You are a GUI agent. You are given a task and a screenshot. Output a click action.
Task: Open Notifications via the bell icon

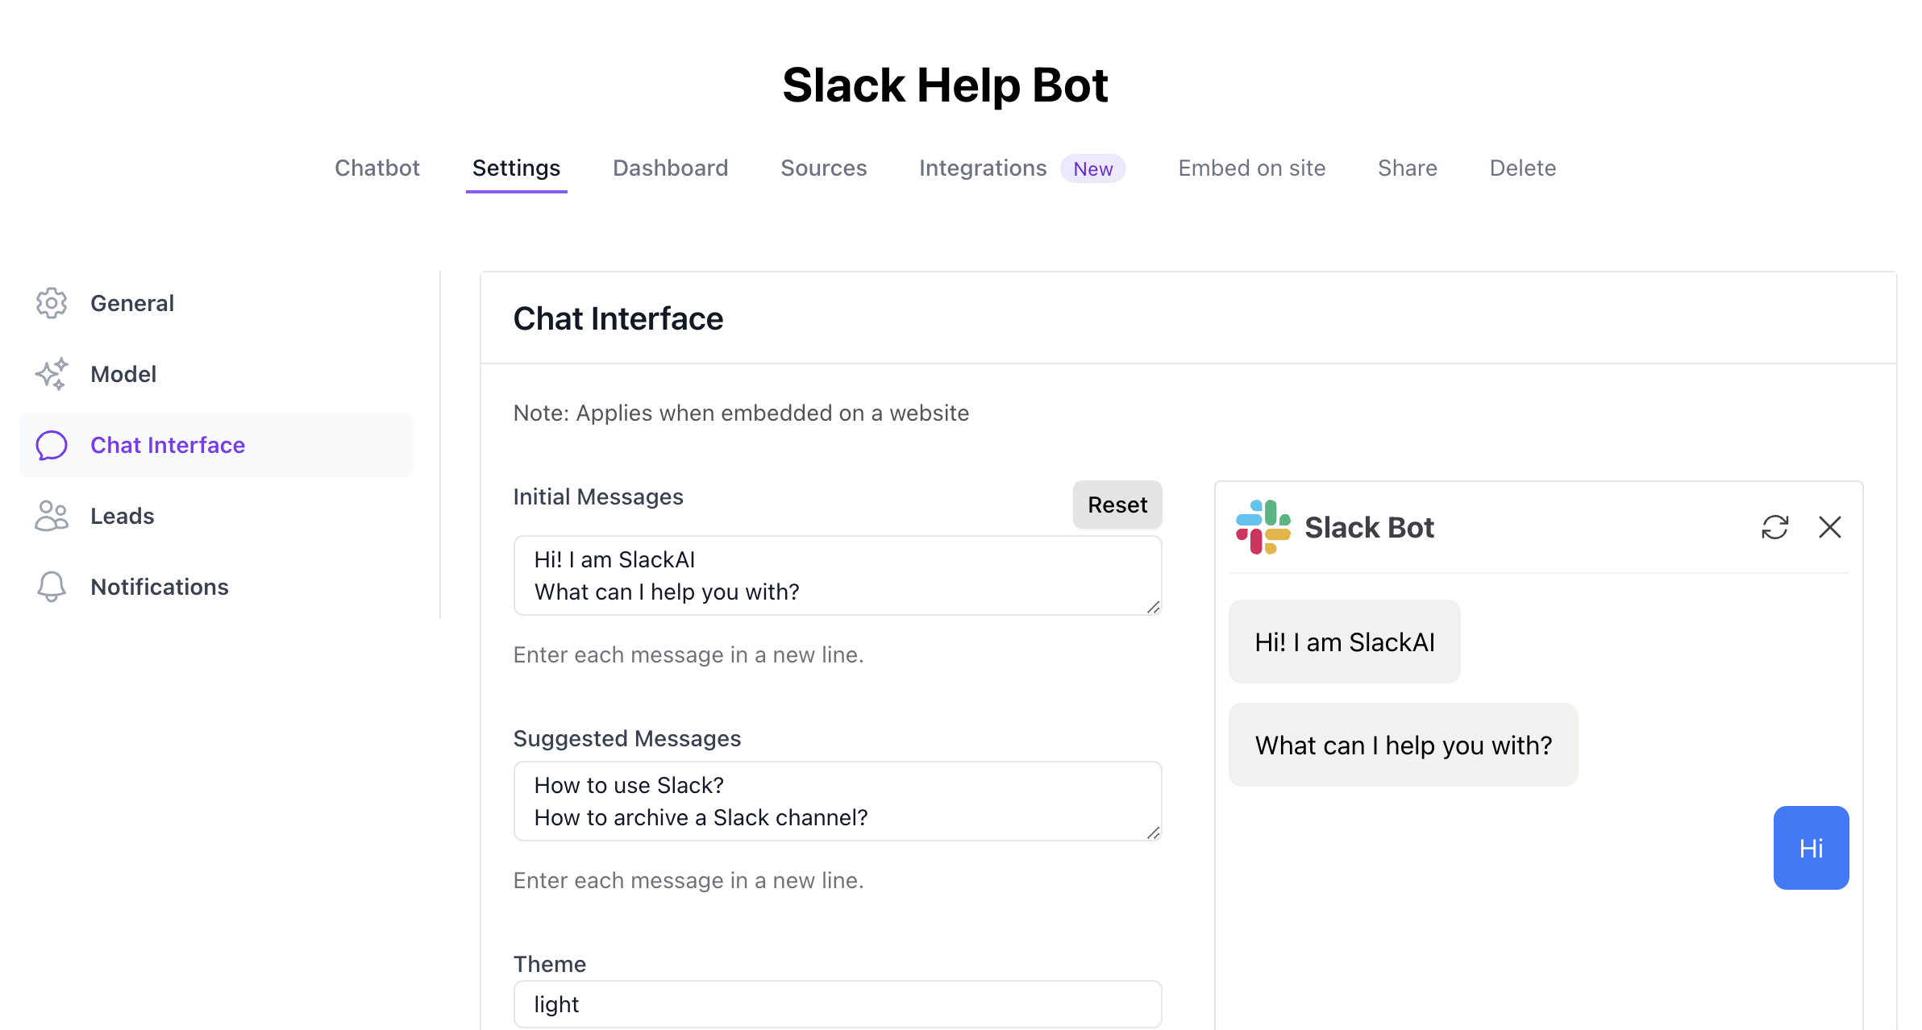click(x=51, y=586)
